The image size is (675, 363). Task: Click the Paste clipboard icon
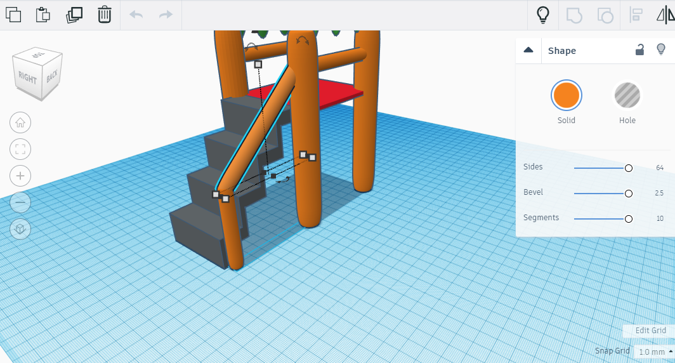[x=43, y=15]
